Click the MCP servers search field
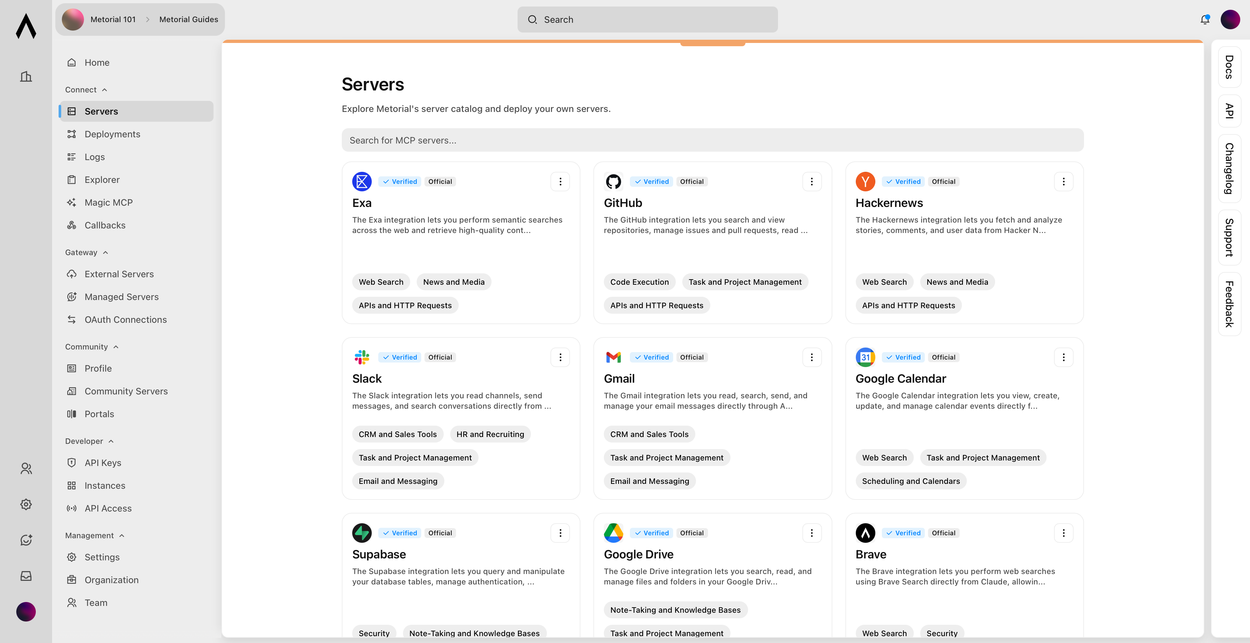 point(712,140)
